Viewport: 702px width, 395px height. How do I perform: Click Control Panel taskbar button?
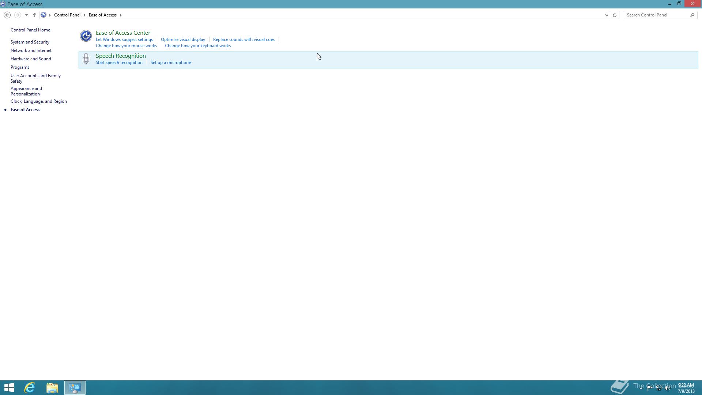coord(75,388)
